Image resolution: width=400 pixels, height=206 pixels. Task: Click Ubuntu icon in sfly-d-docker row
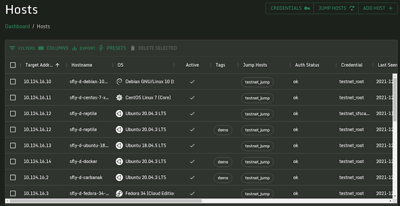(119, 162)
